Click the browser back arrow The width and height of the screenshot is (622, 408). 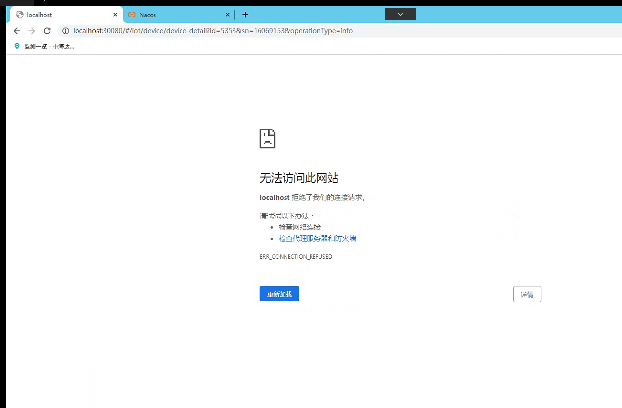[x=17, y=31]
